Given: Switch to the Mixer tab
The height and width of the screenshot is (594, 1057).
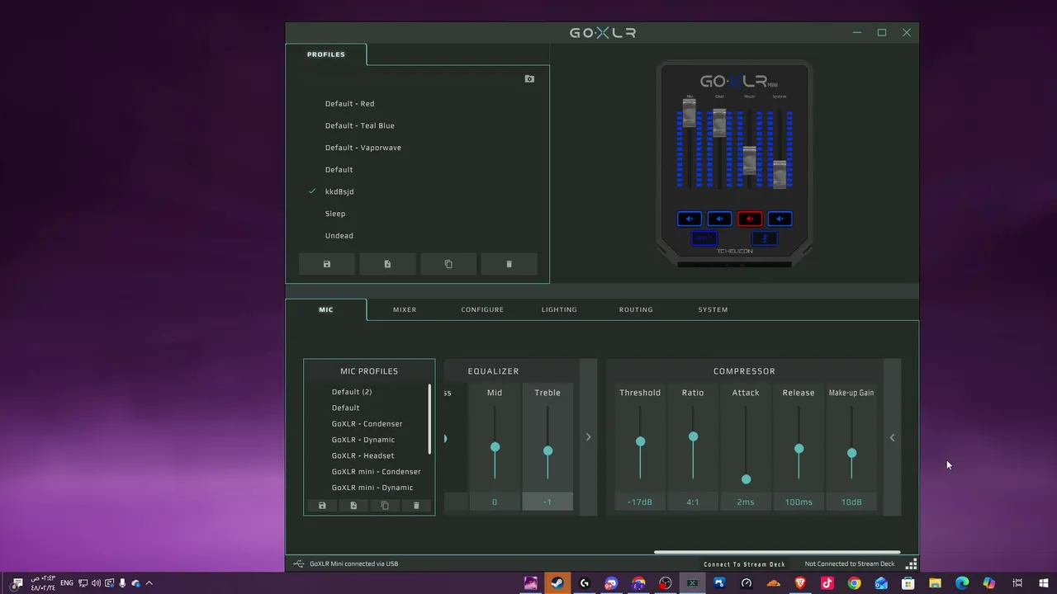Looking at the screenshot, I should [x=405, y=309].
